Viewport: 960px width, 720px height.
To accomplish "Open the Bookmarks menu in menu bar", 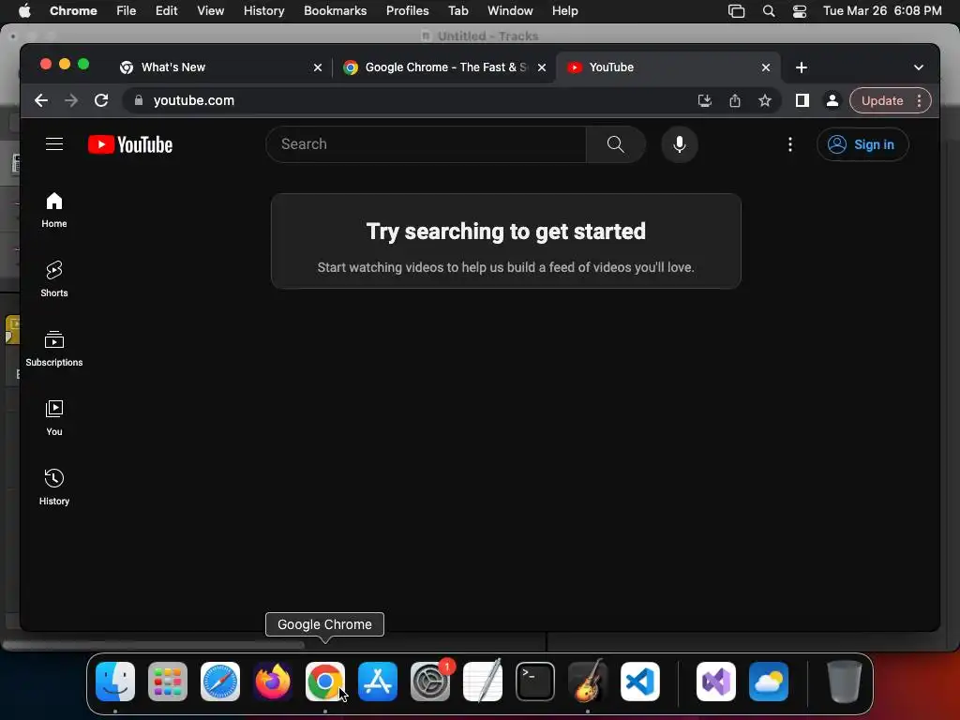I will [x=335, y=11].
